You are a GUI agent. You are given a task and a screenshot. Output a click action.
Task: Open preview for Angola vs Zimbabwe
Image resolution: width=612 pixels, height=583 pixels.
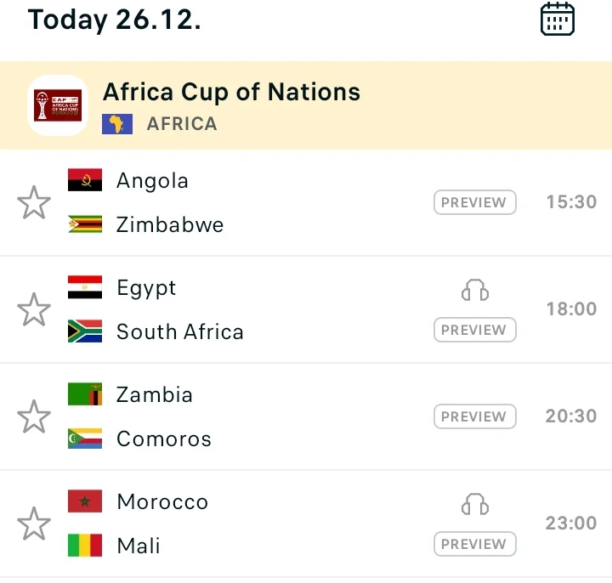click(474, 202)
